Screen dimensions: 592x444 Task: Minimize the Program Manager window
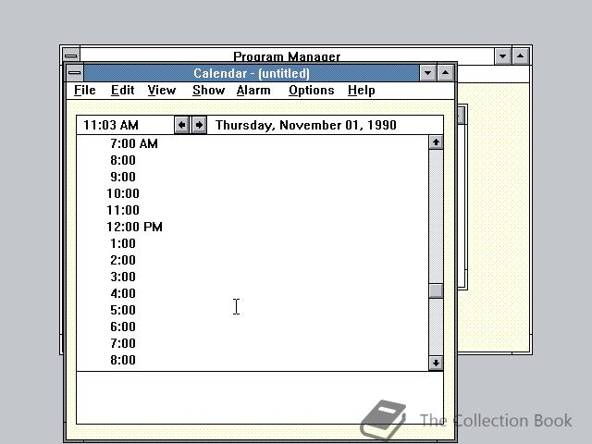pos(503,56)
